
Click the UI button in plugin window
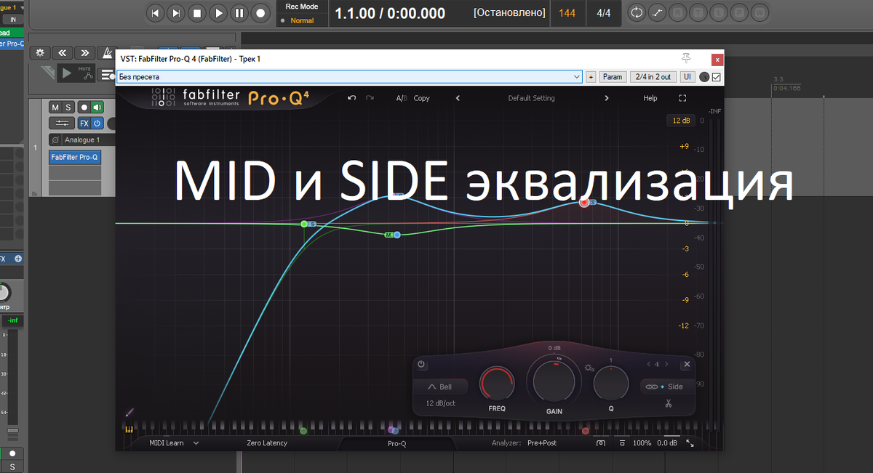(x=687, y=76)
